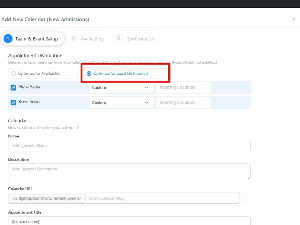Open Alpha Alpha's Custom dropdown

[121, 88]
